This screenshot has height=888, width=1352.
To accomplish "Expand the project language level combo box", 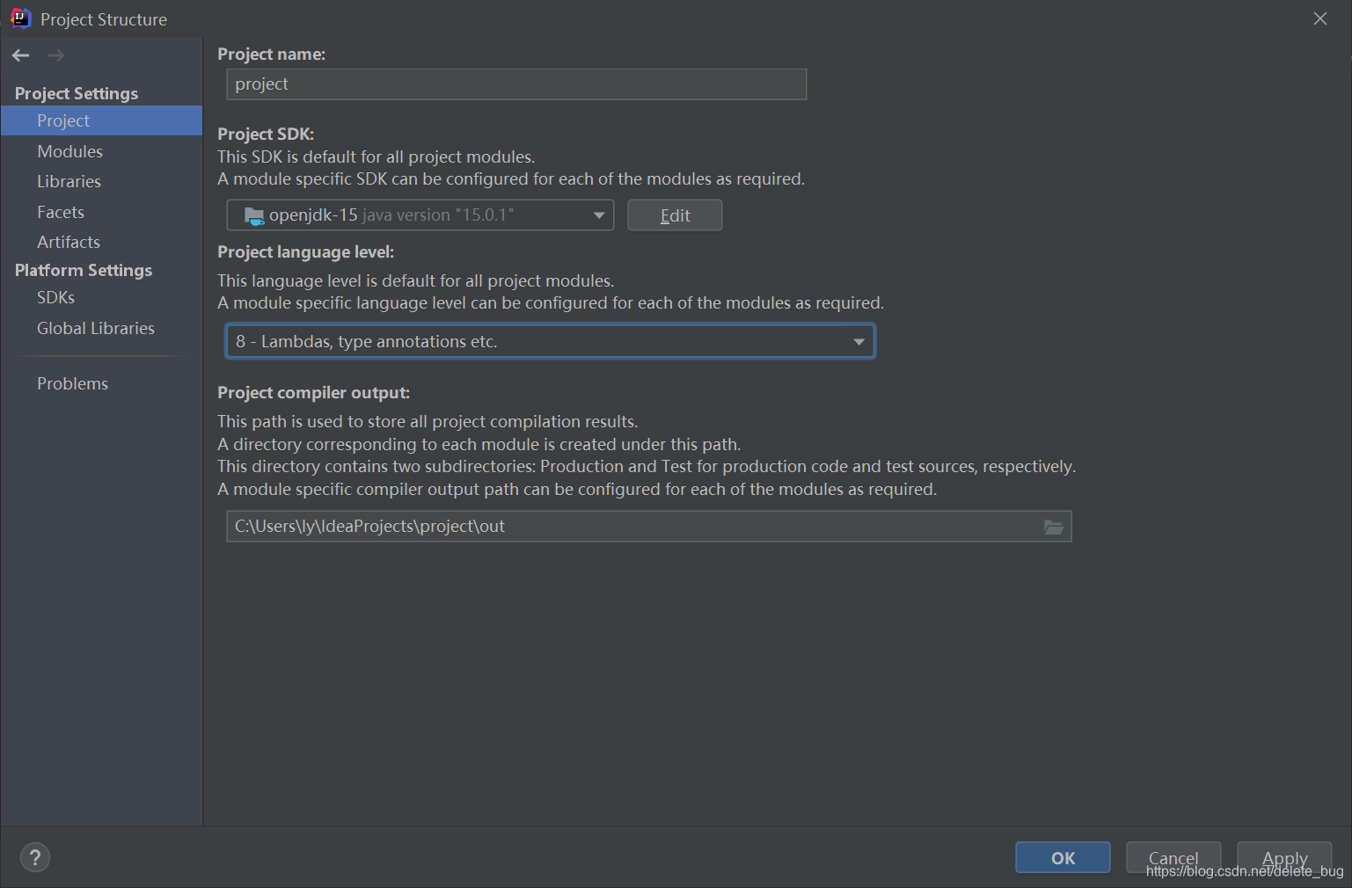I will [551, 341].
